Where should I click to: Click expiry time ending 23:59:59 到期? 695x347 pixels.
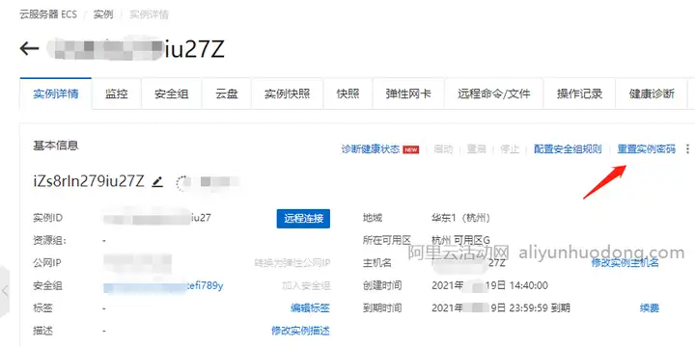(x=501, y=308)
